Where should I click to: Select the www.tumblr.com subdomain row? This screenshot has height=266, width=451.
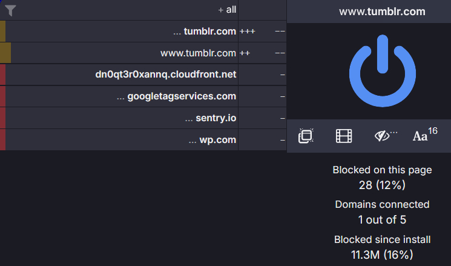[198, 53]
